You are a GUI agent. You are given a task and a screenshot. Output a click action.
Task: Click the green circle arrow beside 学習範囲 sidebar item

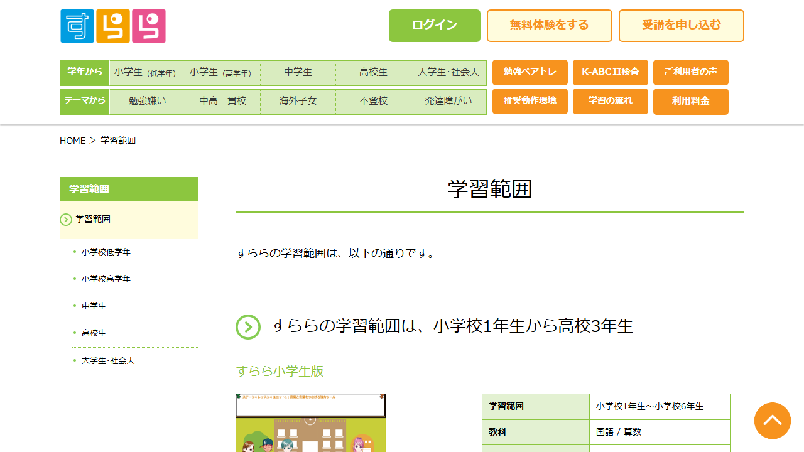(x=66, y=220)
